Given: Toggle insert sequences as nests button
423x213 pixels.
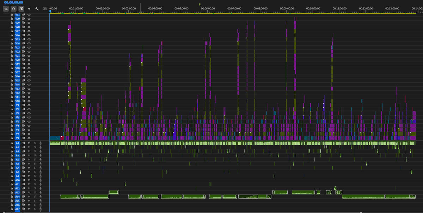Looking at the screenshot, I should pyautogui.click(x=6, y=8).
